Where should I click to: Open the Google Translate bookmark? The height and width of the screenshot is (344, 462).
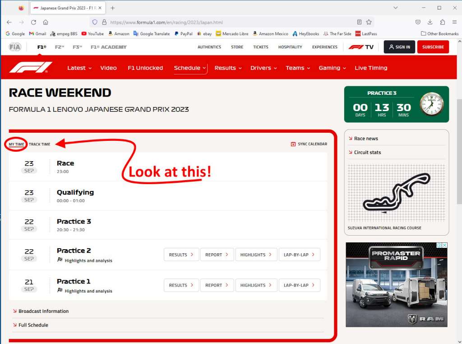152,33
